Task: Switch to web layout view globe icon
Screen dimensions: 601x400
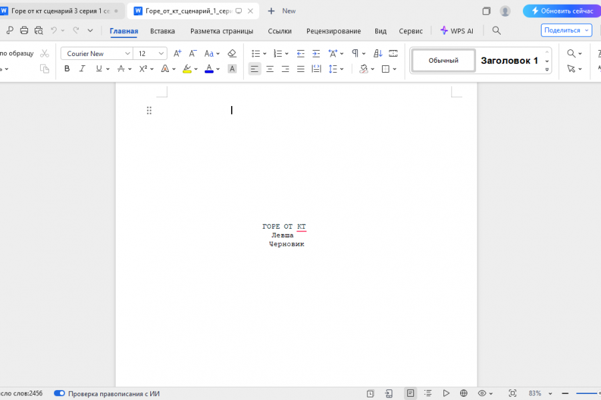Action: [x=464, y=393]
